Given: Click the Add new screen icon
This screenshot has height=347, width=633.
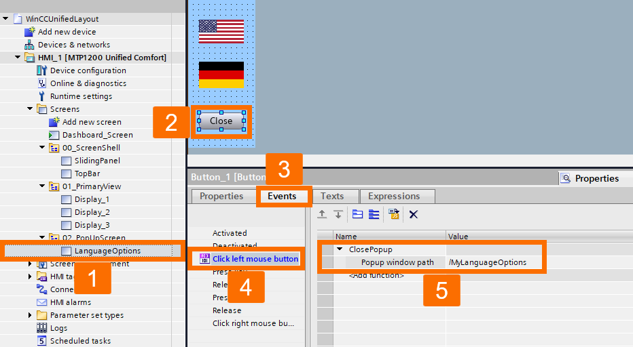Looking at the screenshot, I should click(x=54, y=122).
